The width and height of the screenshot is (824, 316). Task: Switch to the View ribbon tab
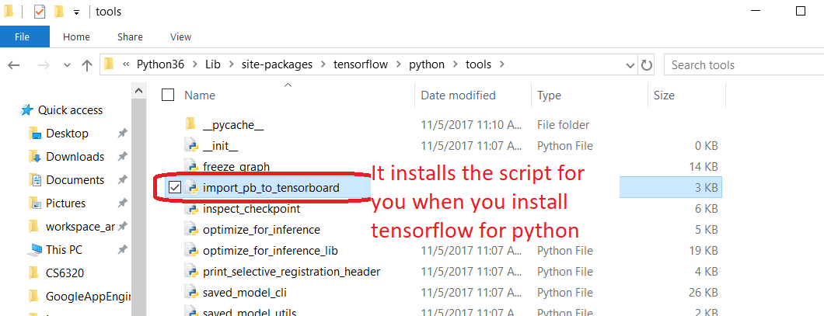[x=180, y=36]
